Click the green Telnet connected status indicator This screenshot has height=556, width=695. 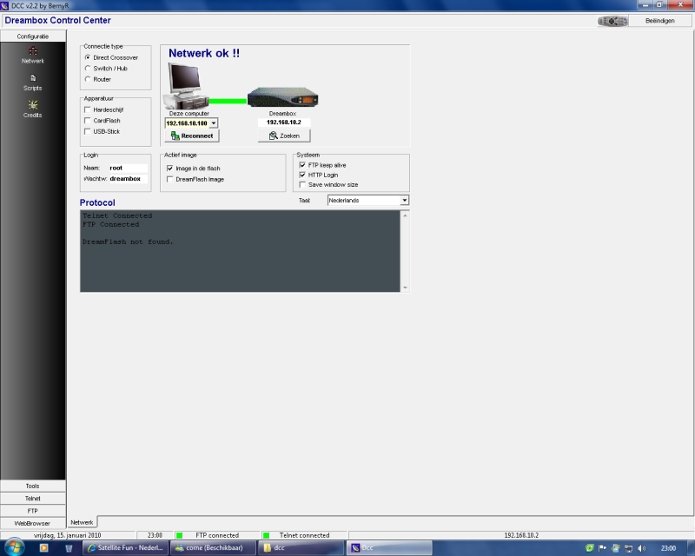[266, 536]
